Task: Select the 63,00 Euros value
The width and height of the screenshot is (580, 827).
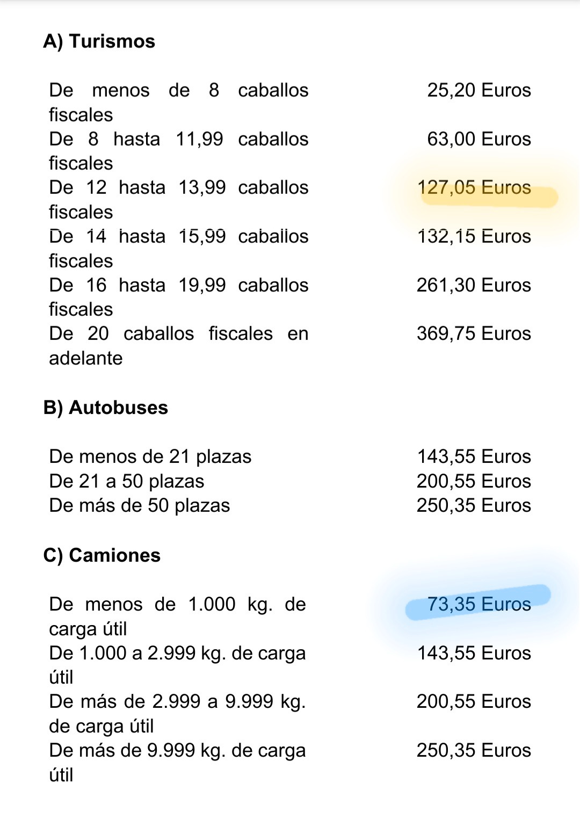Action: pos(479,139)
